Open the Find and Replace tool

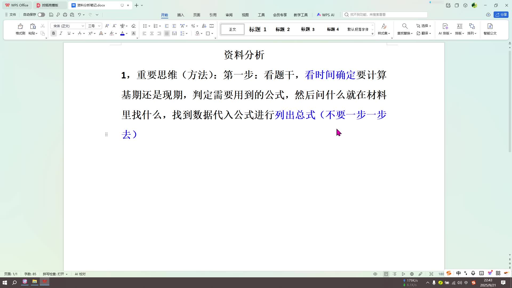pos(404,29)
